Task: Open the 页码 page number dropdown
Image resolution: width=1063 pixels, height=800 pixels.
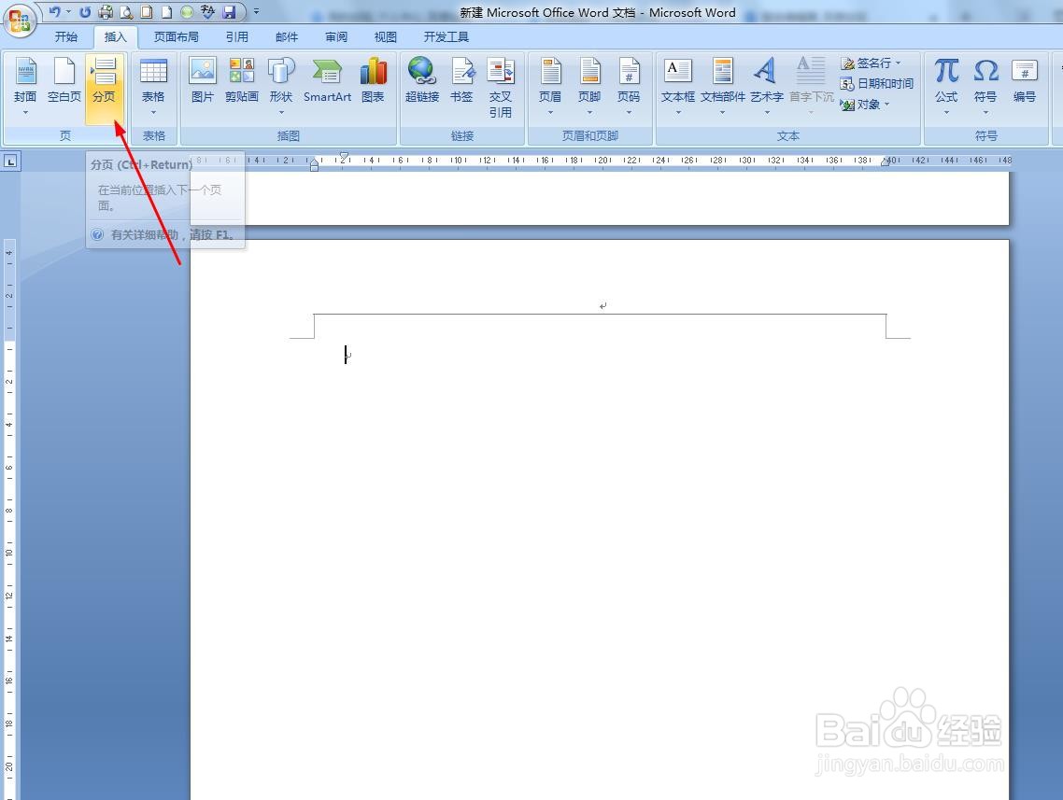Action: (629, 88)
